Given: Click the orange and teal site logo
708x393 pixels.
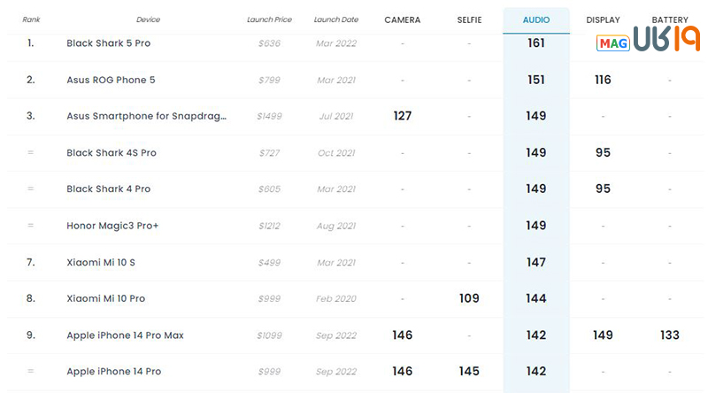Looking at the screenshot, I should 667,38.
